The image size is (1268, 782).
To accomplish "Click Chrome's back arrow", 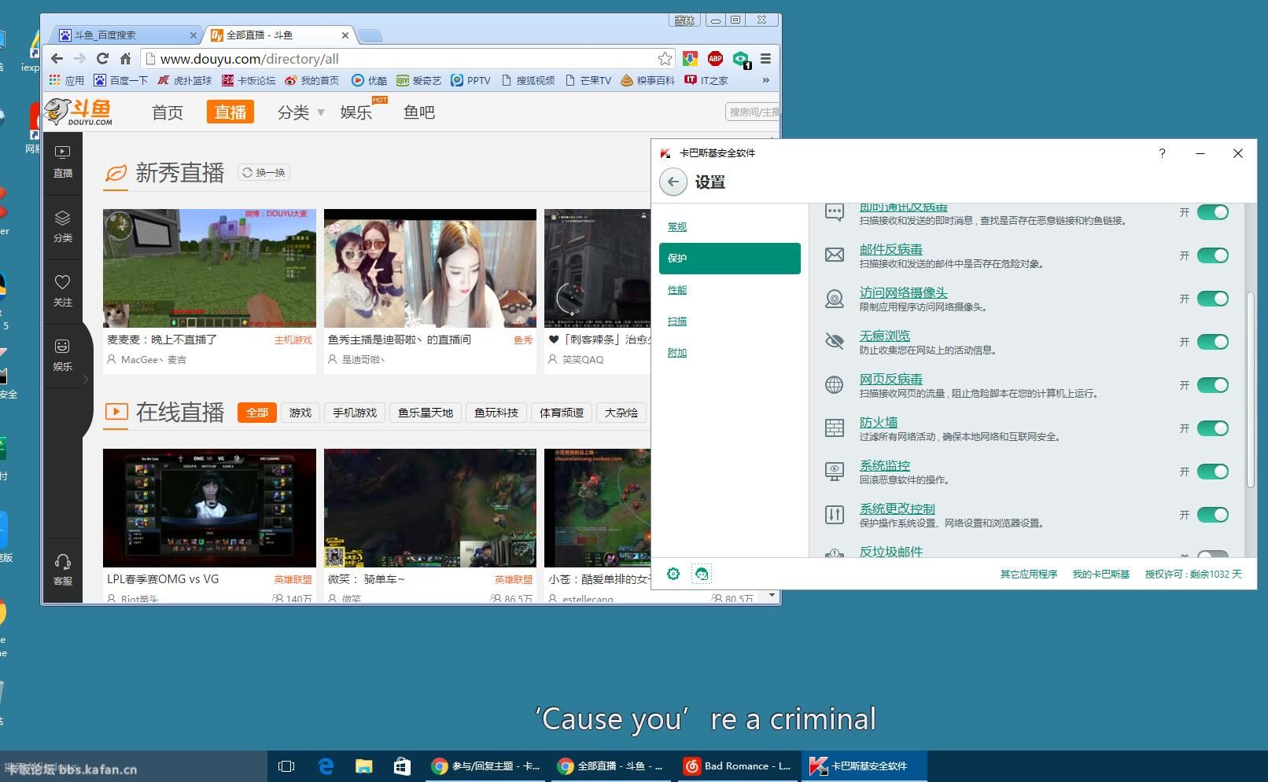I will [57, 58].
